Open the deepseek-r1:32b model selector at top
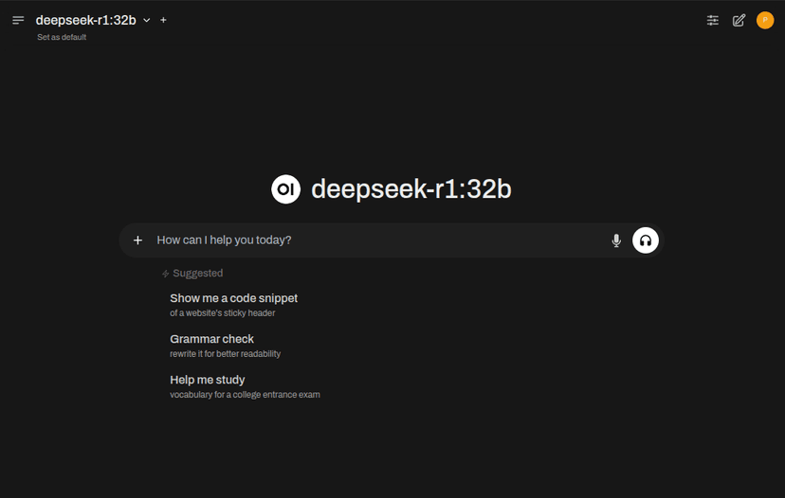This screenshot has width=785, height=498. (x=85, y=20)
